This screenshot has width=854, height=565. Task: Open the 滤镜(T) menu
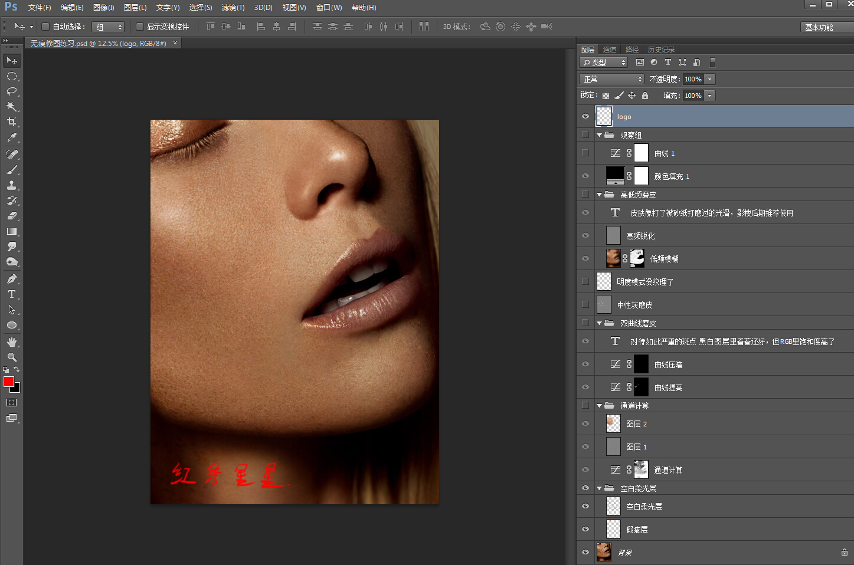[x=233, y=8]
